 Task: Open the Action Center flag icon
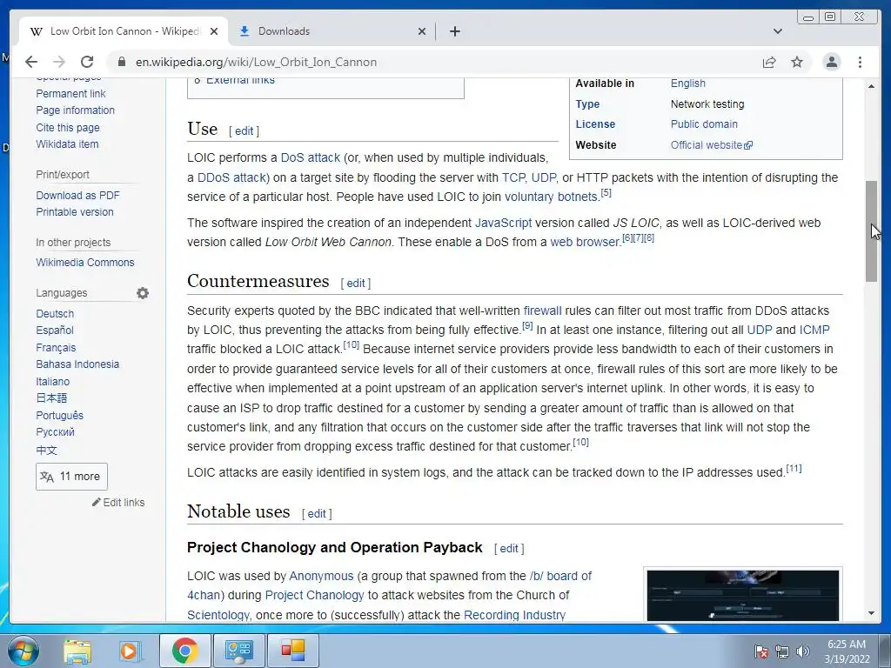pos(760,651)
